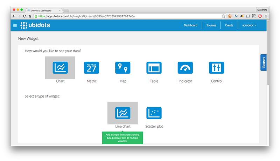The width and height of the screenshot is (280, 161).
Task: Choose the Scatter plot widget type
Action: click(154, 113)
